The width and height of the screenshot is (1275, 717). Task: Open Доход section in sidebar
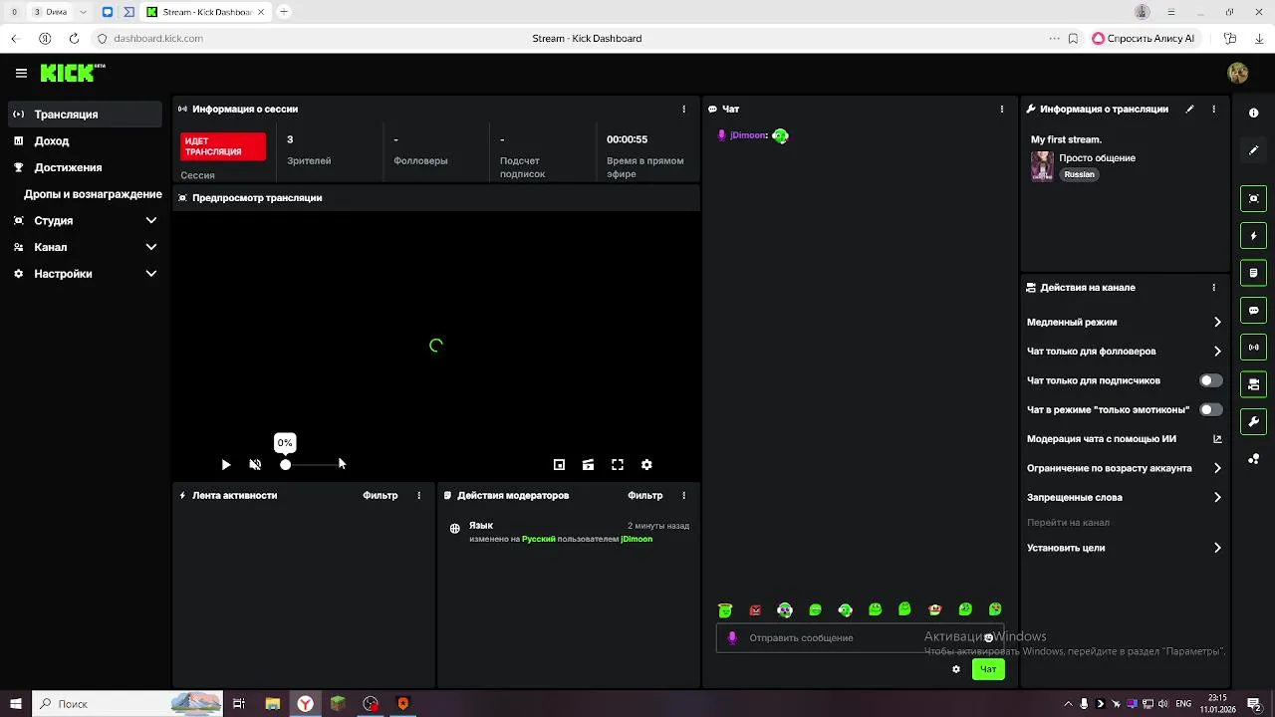[x=85, y=141]
